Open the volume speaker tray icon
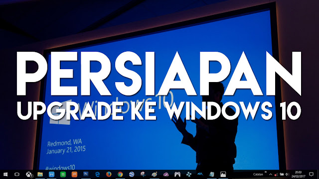 [287, 175]
